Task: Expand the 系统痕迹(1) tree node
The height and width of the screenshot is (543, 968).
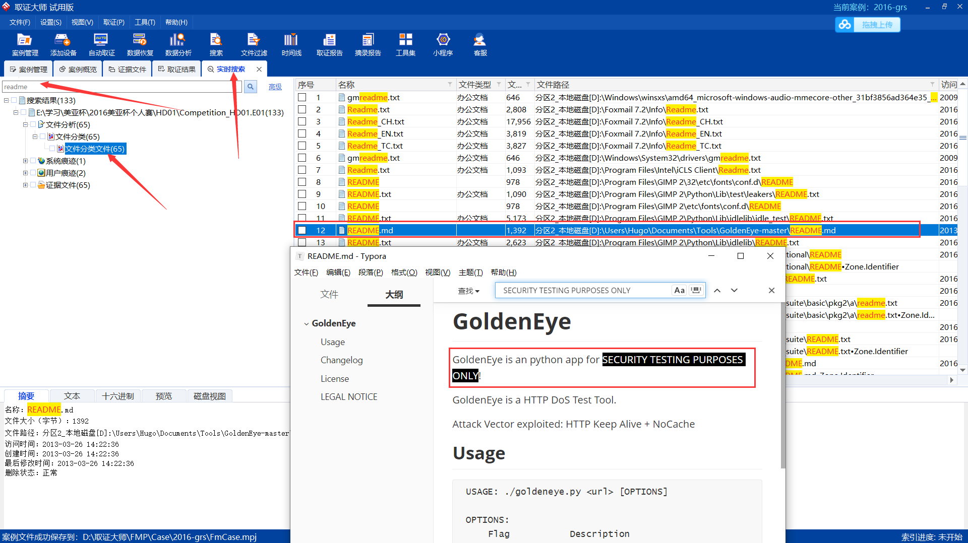Action: tap(25, 161)
